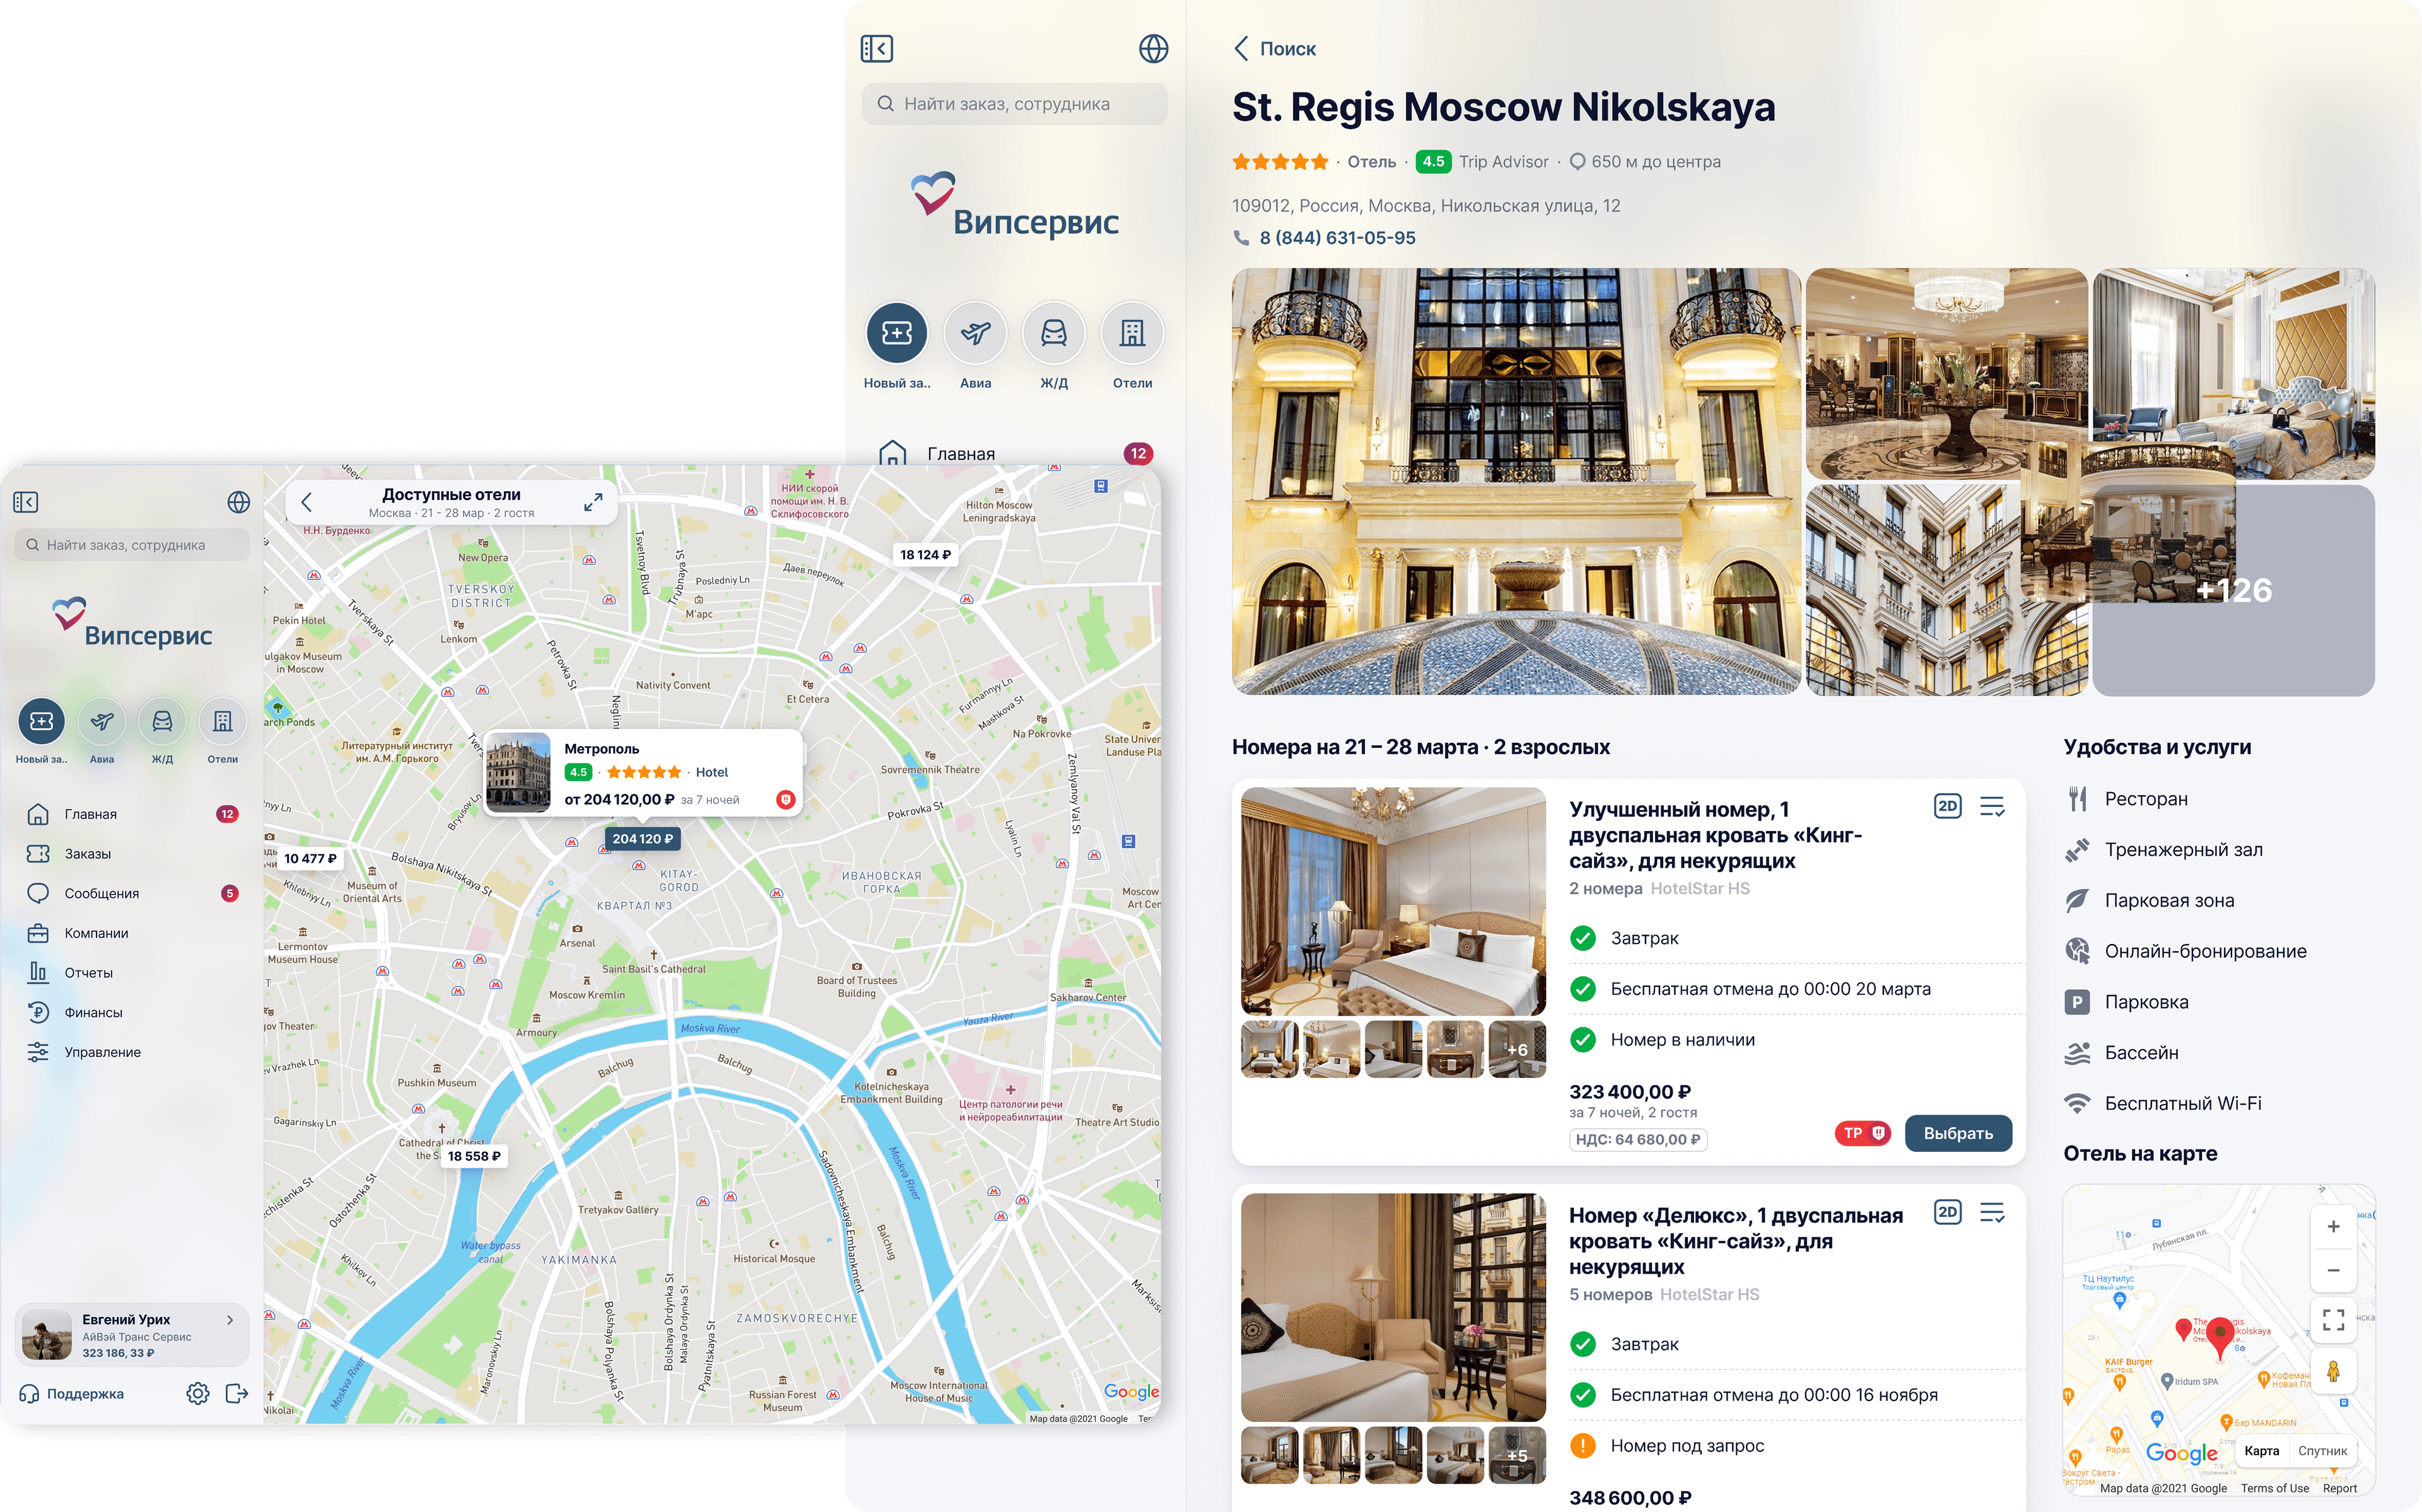Select the '204 120 ₽' price marker on map

[642, 839]
